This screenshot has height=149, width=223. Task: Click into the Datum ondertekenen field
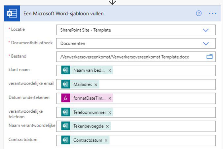pyautogui.click(x=136, y=98)
